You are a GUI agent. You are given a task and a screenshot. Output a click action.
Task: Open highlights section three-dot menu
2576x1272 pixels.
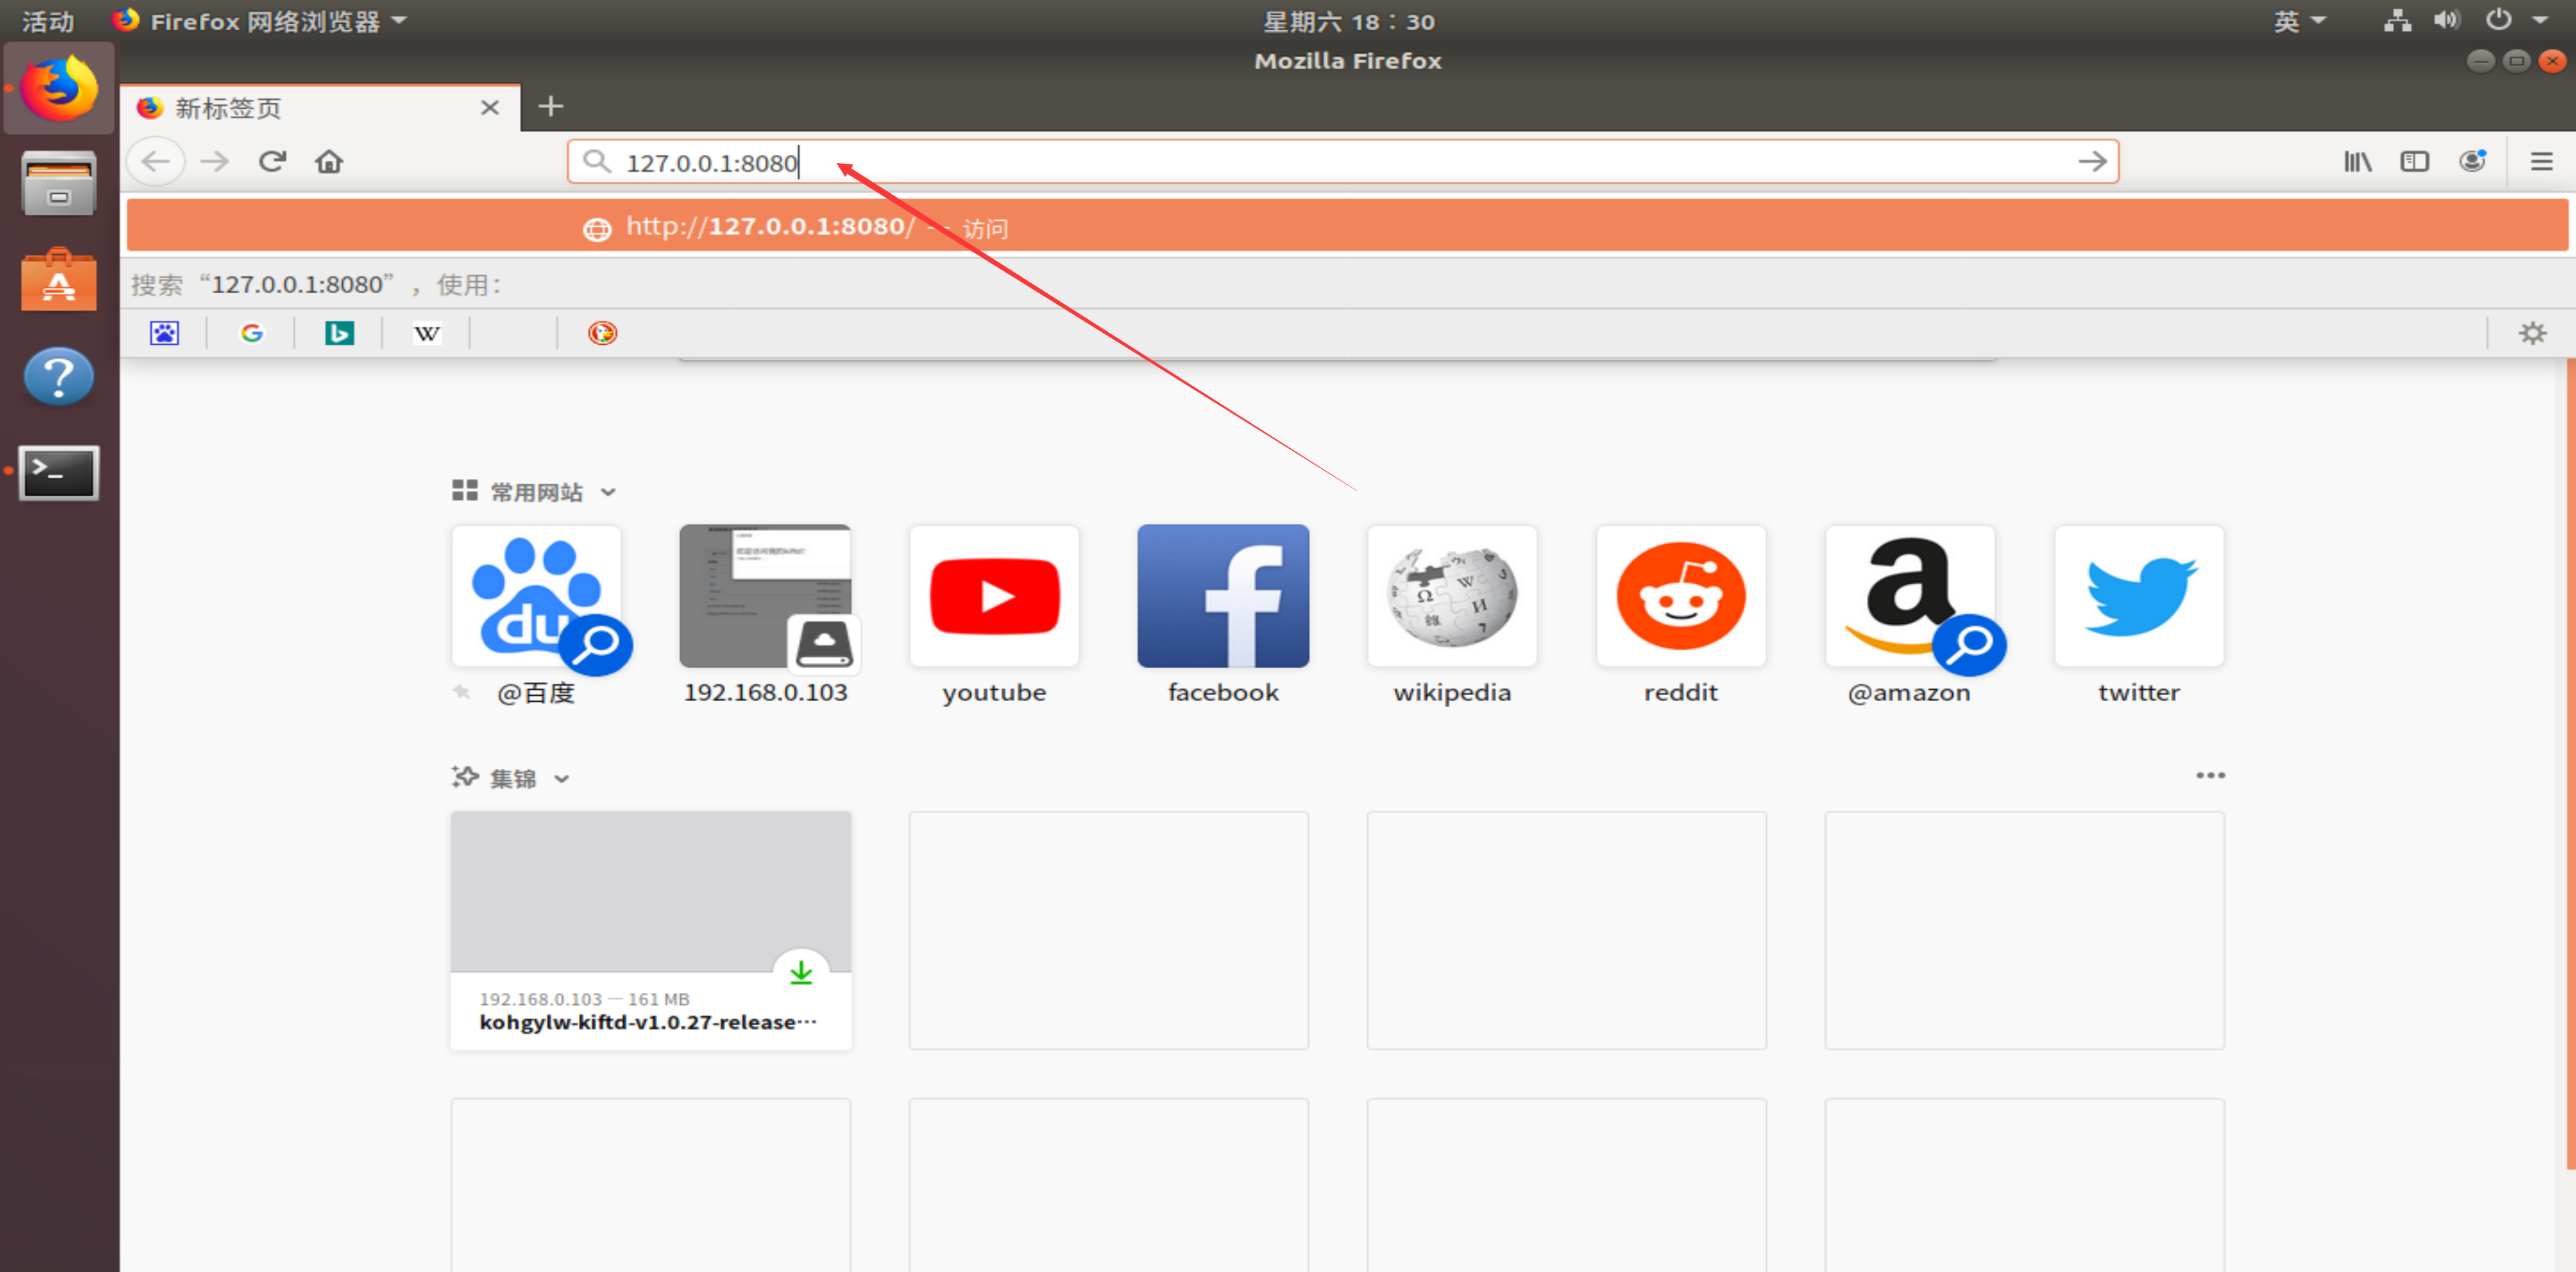tap(2210, 775)
